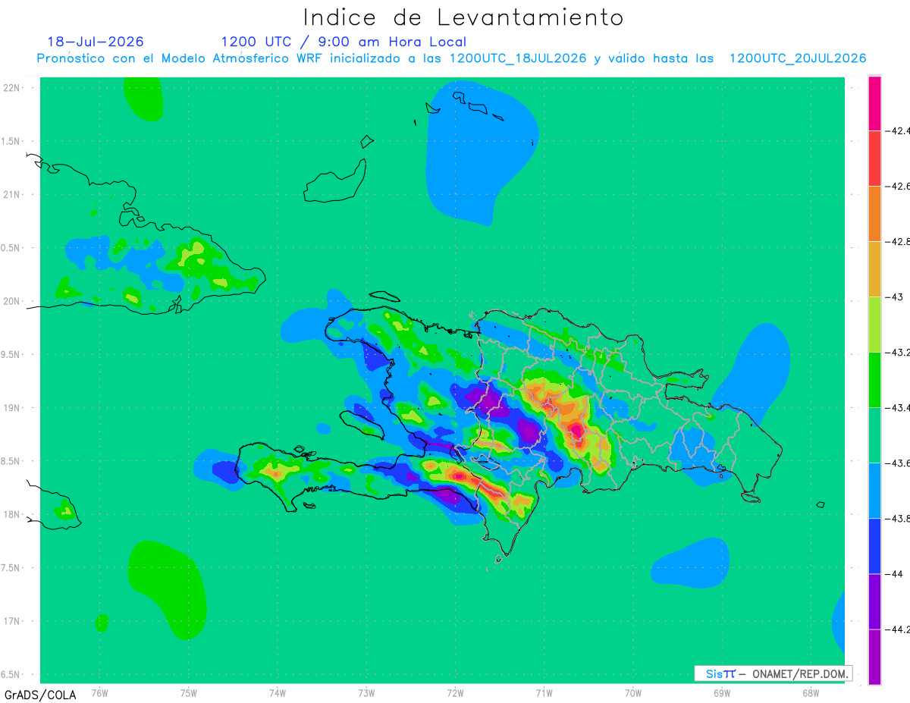This screenshot has height=703, width=910.
Task: Pick the lime swatch between -43 and -43.2
Action: coord(874,324)
